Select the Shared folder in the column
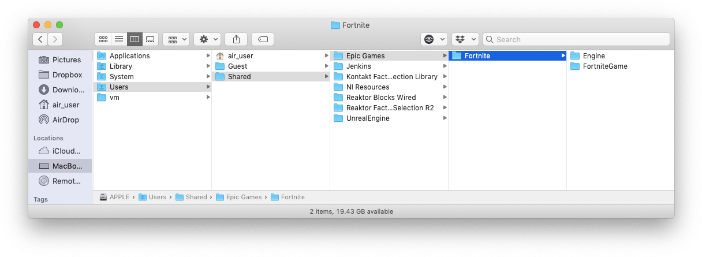The height and width of the screenshot is (257, 702). pos(271,76)
